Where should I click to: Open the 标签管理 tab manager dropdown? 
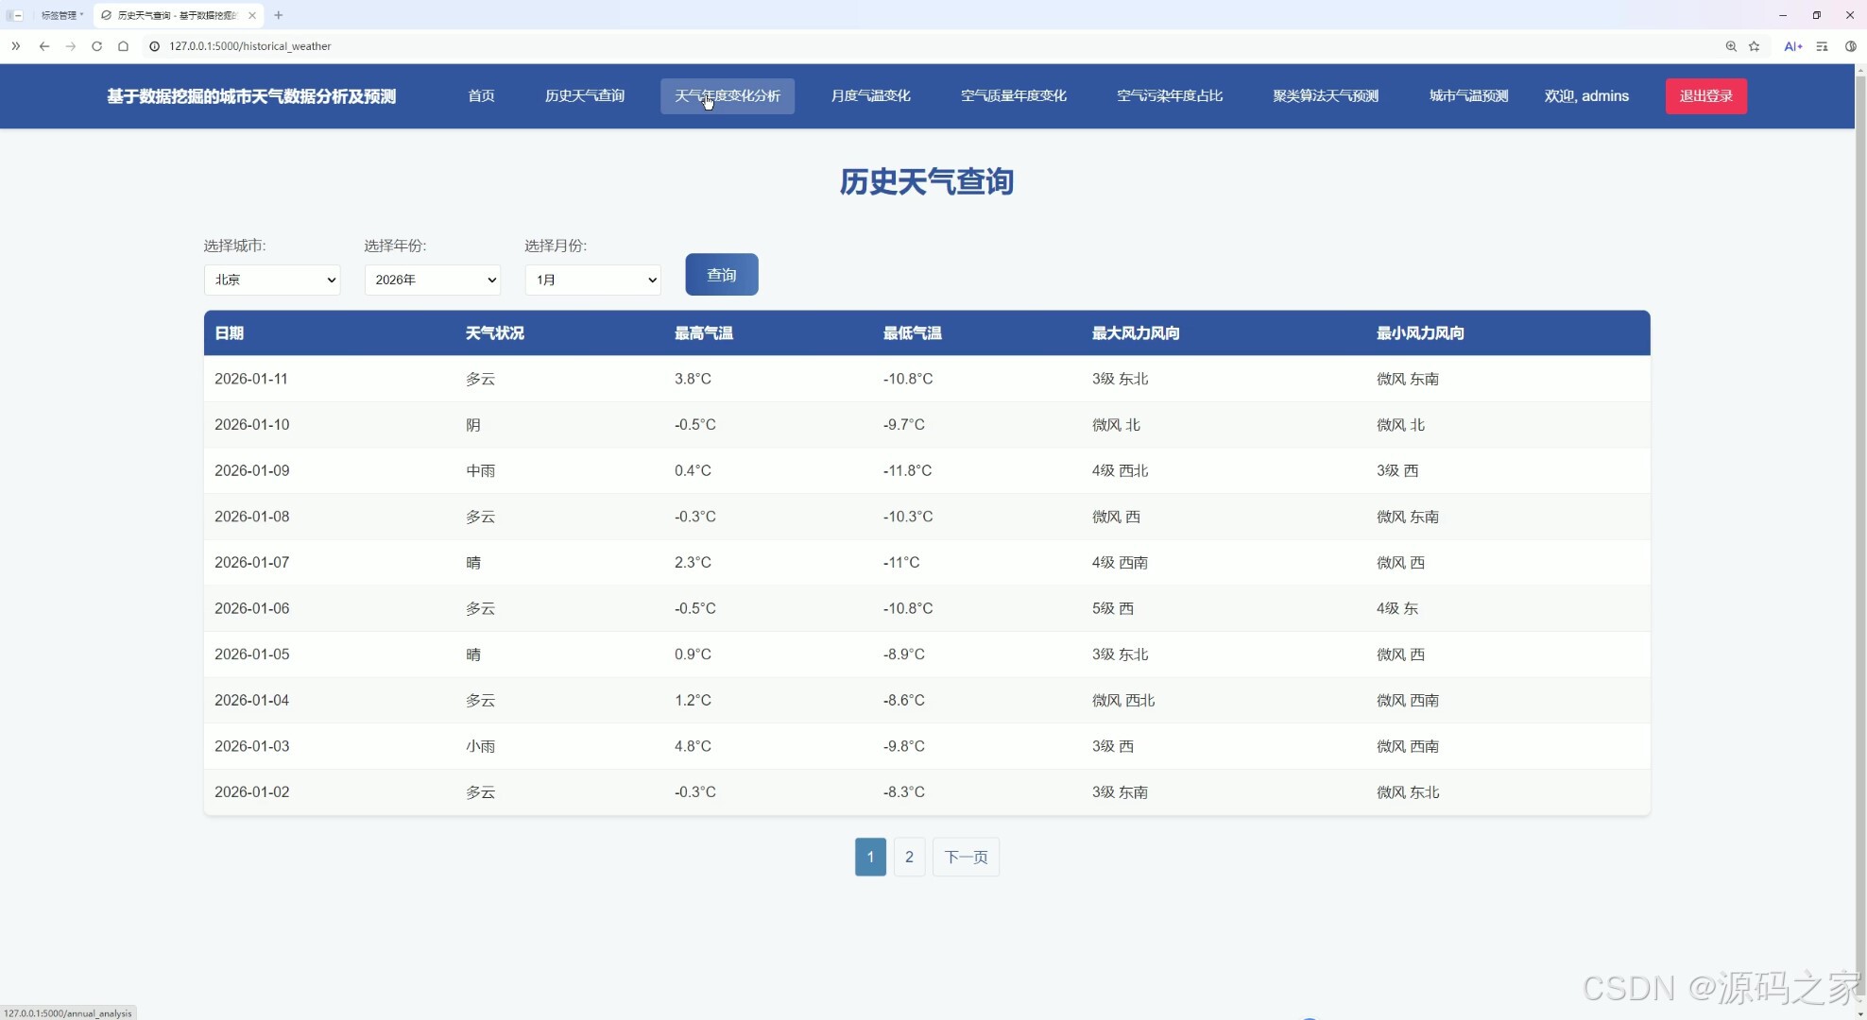coord(61,15)
